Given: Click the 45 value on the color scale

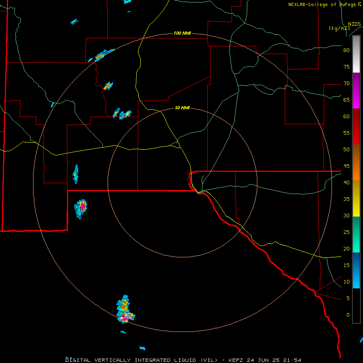Looking at the screenshot, I should [x=346, y=166].
